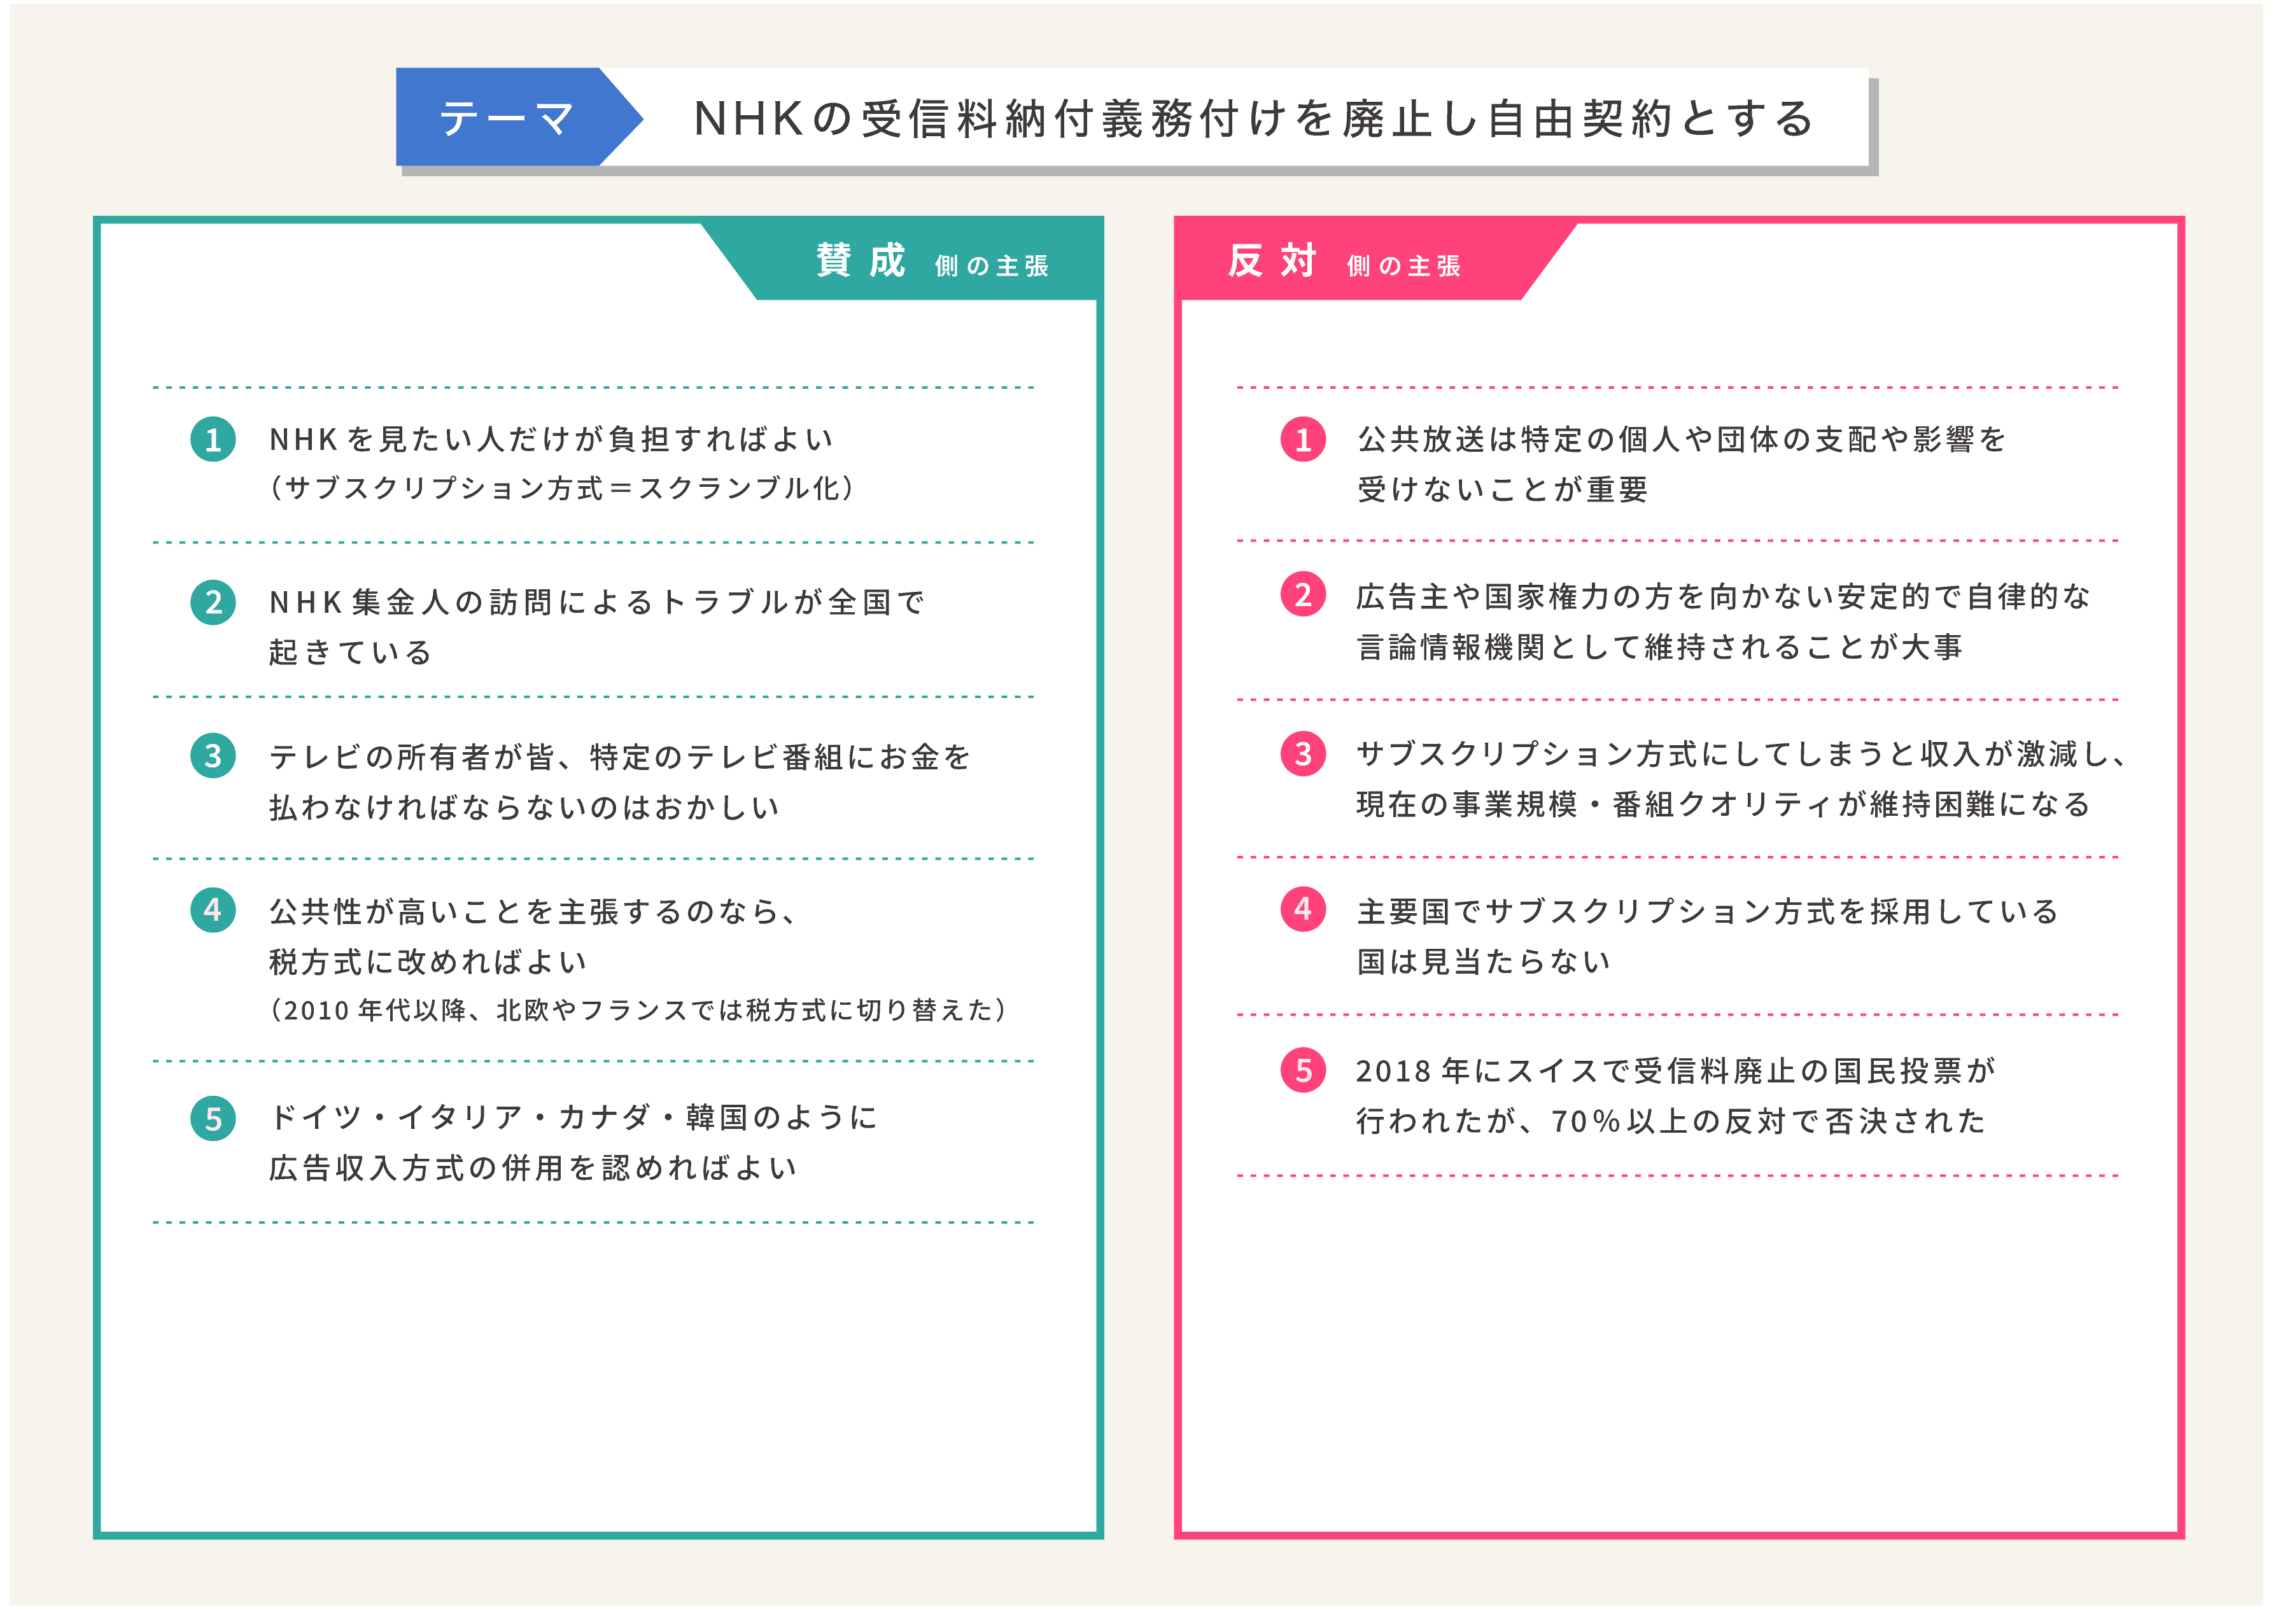Click line 広告主や国家権力の方を向かない安定的で自律的な
Viewport: 2278px width, 1624px height.
[1723, 597]
